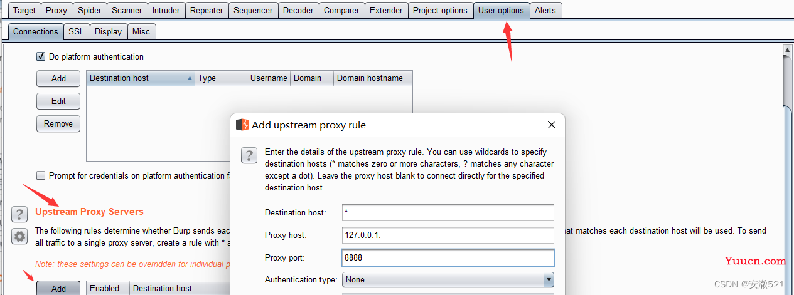The image size is (794, 295).
Task: Select the Decoder tab
Action: coord(298,10)
